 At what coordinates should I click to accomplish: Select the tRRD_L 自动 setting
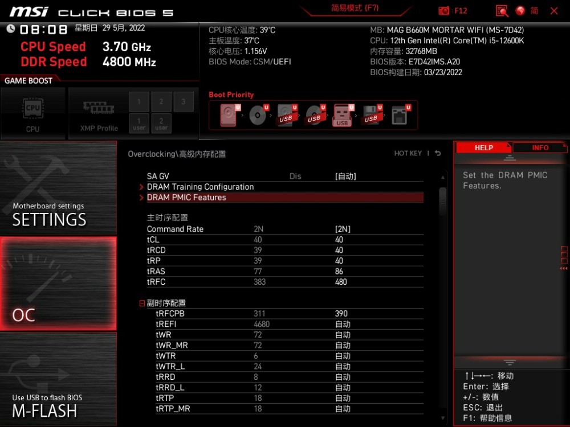click(x=343, y=387)
